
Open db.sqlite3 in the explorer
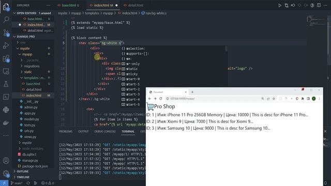click(x=29, y=154)
